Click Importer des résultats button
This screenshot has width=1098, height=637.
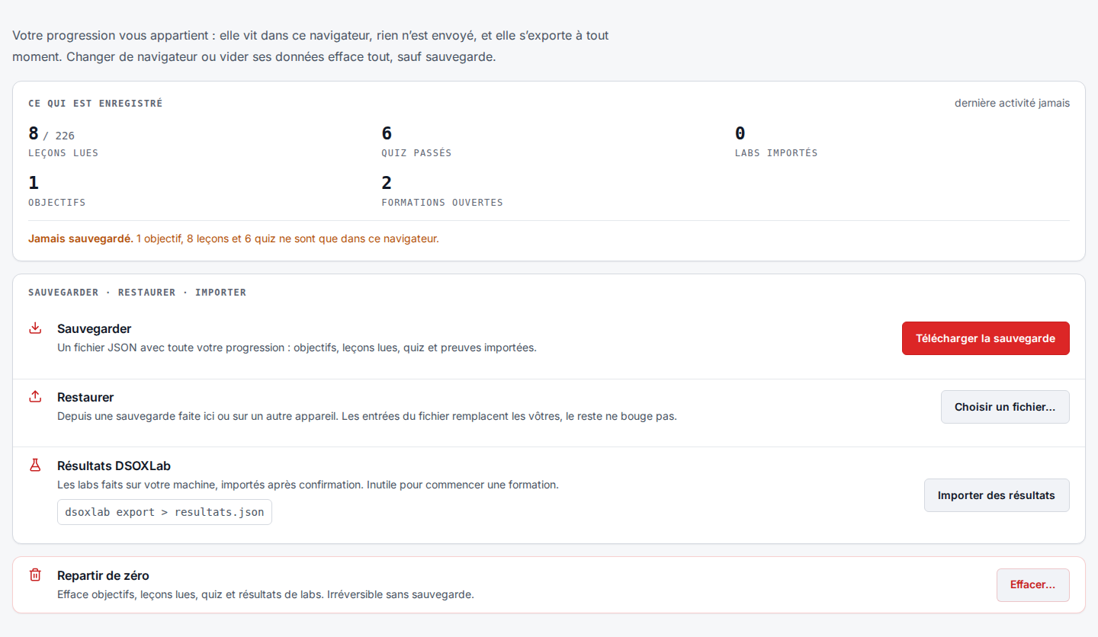(997, 495)
